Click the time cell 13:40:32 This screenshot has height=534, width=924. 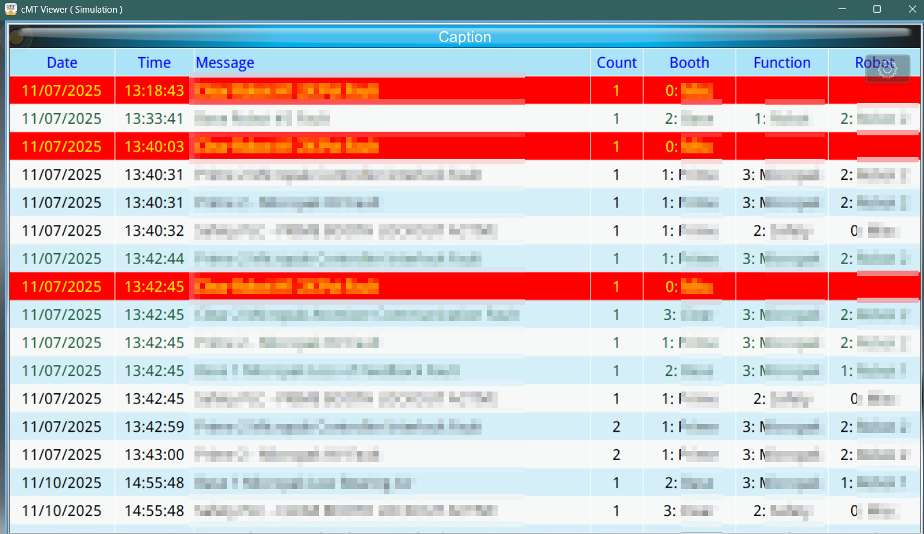[154, 231]
